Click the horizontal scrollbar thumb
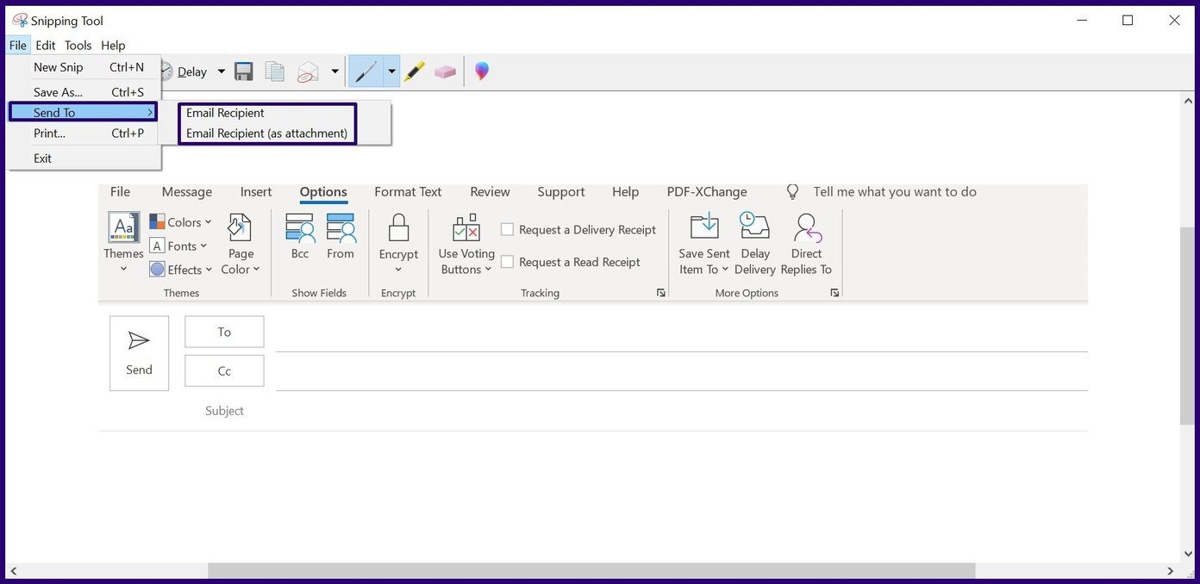 tap(591, 571)
